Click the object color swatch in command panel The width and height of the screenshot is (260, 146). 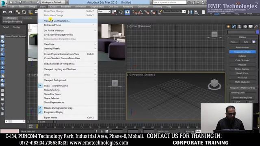258,32
